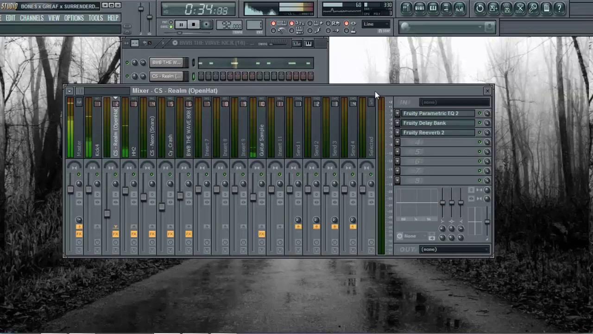This screenshot has width=593, height=334.
Task: Stop playback with the transport stop button
Action: (x=194, y=25)
